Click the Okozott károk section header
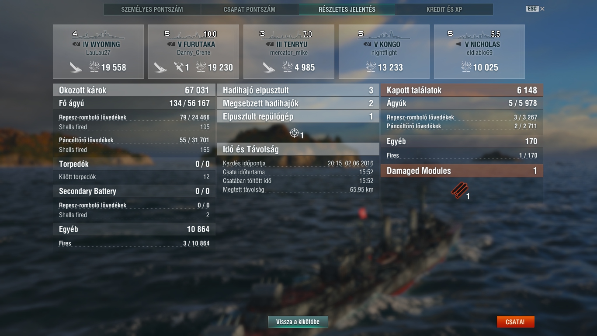The image size is (597, 336). 134,90
